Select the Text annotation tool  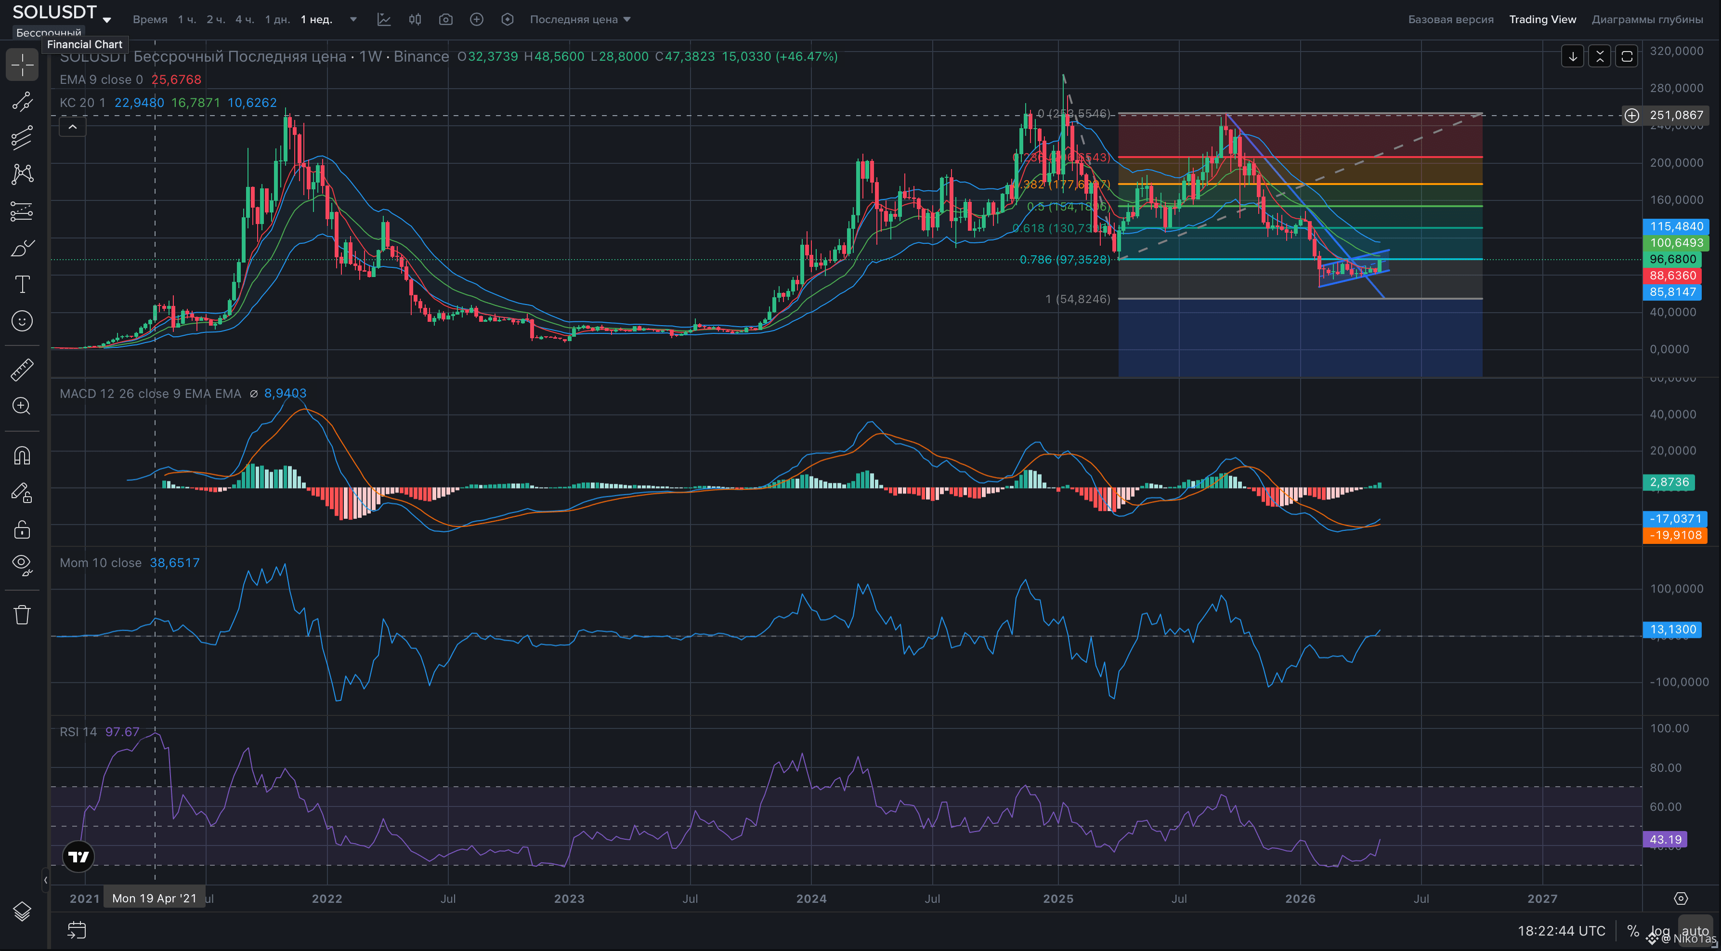tap(22, 285)
